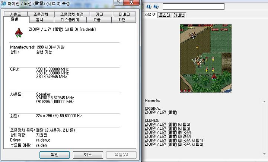Click the Z80 3.579545 MHz CPU line
The image size is (268, 162).
pos(51,77)
